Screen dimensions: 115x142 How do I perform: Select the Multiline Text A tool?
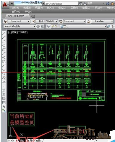4,107
